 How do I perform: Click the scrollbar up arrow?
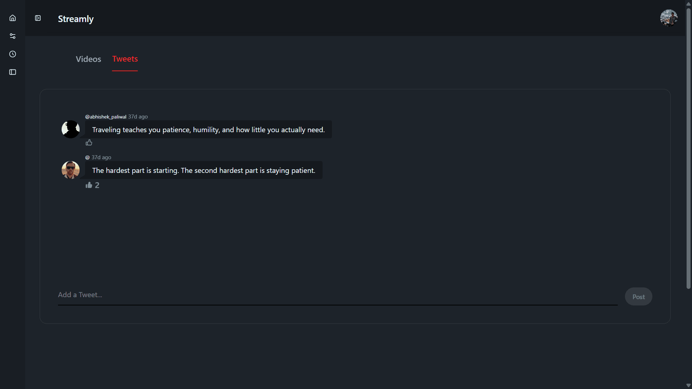click(688, 4)
